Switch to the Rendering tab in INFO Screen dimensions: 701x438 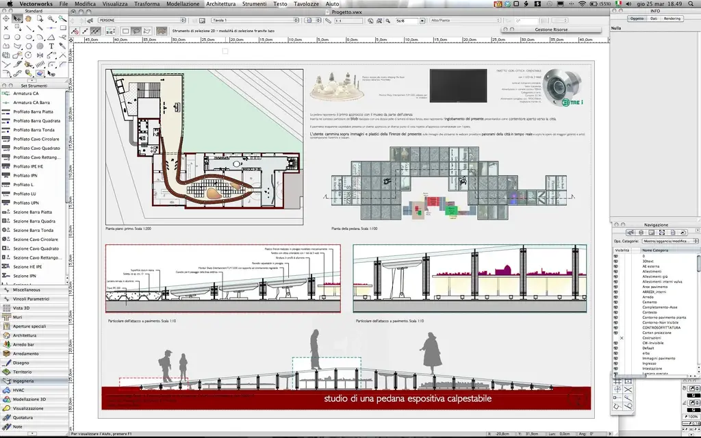tap(672, 18)
